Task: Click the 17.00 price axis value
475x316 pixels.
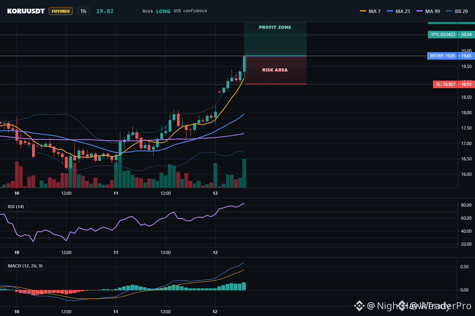Action: tap(466, 143)
